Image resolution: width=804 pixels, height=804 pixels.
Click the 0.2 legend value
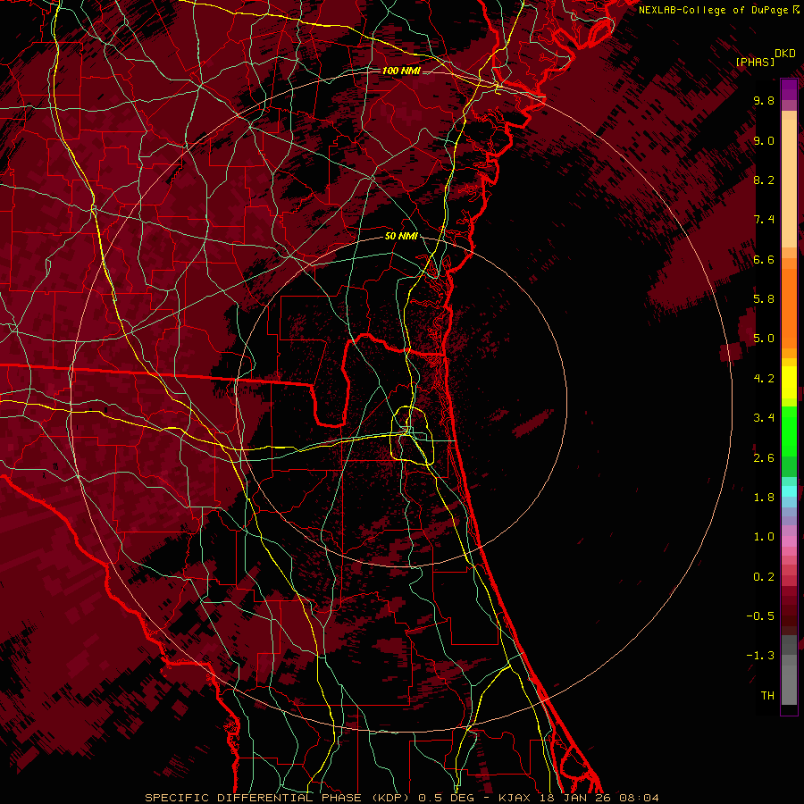click(x=764, y=577)
